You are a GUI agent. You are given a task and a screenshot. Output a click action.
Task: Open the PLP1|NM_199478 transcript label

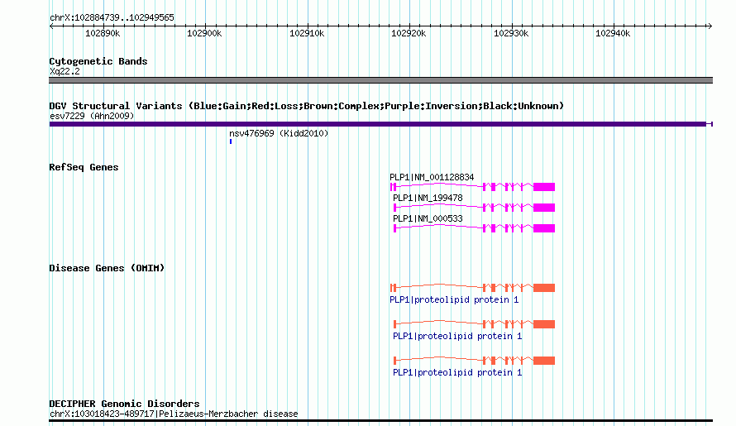pos(428,198)
